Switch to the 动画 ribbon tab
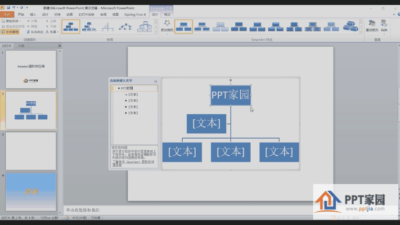The image size is (400, 225). point(69,14)
